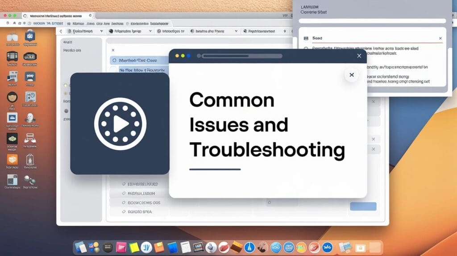Select the first toolbar item with the gear icon
The height and width of the screenshot is (256, 457).
[80, 31]
